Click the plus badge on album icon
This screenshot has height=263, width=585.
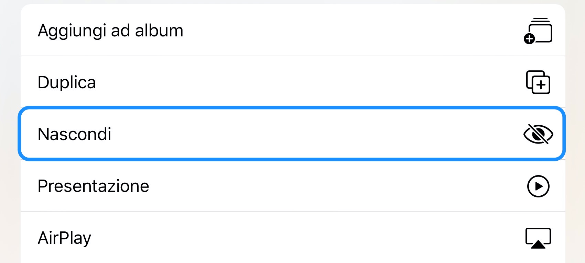[x=529, y=39]
